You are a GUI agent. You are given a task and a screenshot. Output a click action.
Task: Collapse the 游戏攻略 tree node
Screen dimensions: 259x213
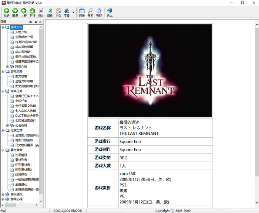pos(3,71)
